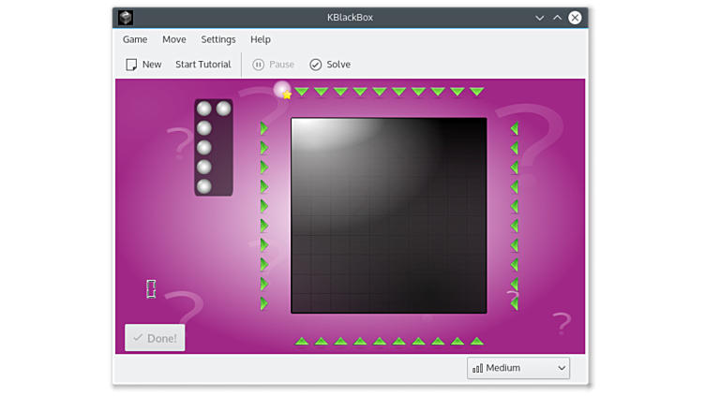Open the Settings menu
Screen dimensions: 705x396
tap(218, 39)
